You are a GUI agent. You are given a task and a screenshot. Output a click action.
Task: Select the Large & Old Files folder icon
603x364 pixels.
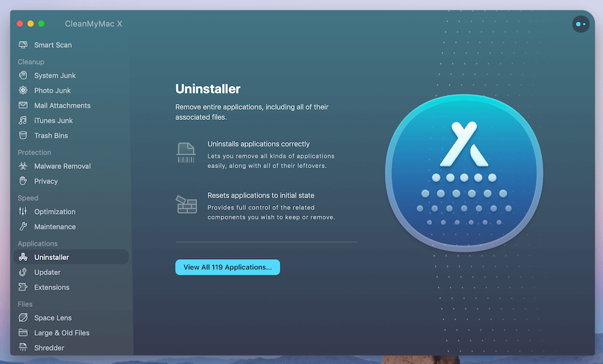click(x=23, y=333)
